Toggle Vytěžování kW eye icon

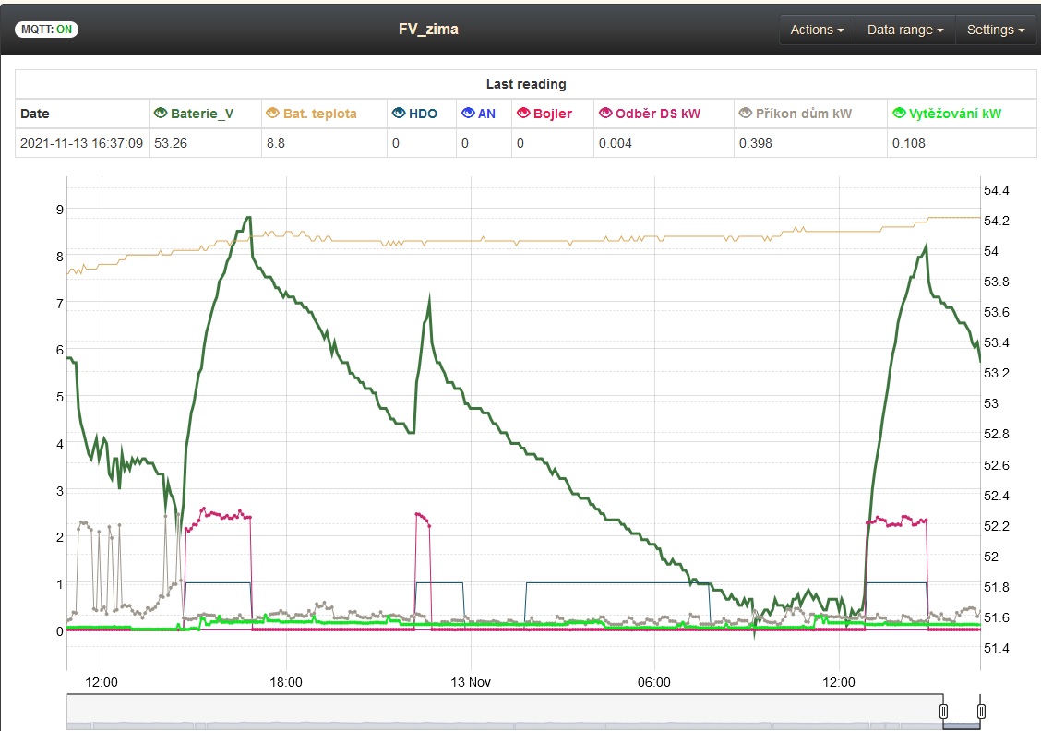point(899,113)
